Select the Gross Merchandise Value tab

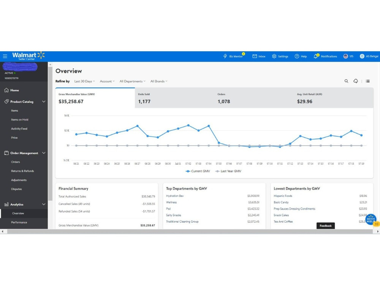point(95,98)
